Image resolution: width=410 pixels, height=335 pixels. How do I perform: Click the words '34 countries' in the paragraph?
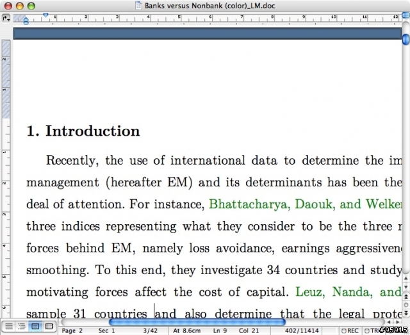tap(302, 270)
